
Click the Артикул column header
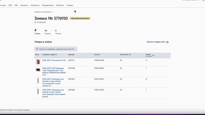(x=71, y=55)
